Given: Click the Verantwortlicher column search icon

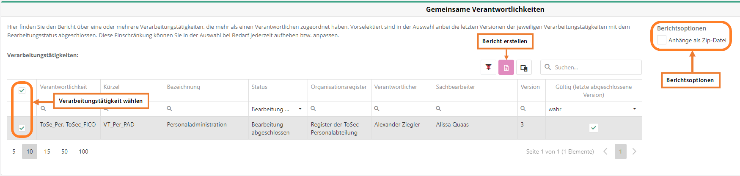Looking at the screenshot, I should click(377, 109).
